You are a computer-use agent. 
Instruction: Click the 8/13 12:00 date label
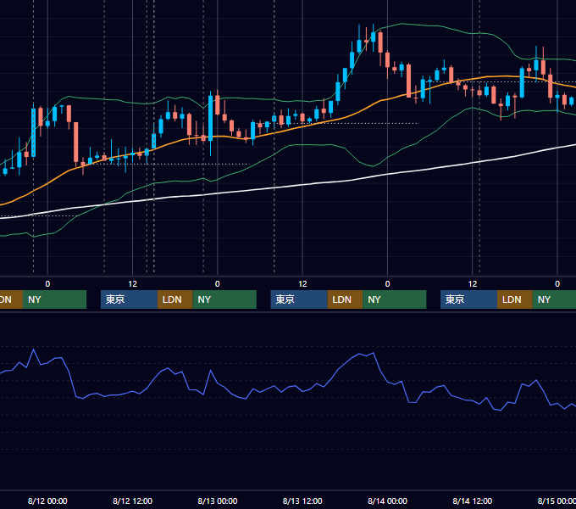[x=302, y=501]
